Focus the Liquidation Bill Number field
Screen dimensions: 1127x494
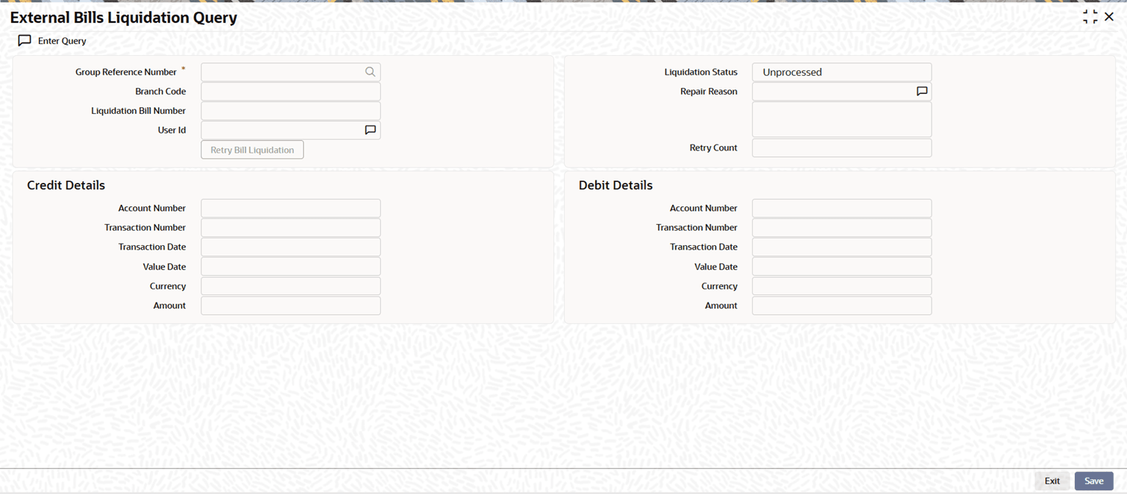(290, 111)
